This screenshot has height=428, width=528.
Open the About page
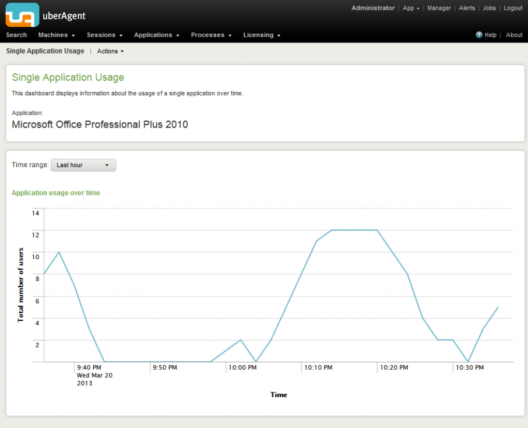click(514, 35)
